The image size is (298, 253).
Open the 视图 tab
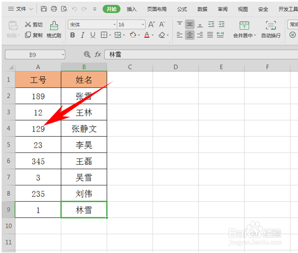click(x=243, y=9)
